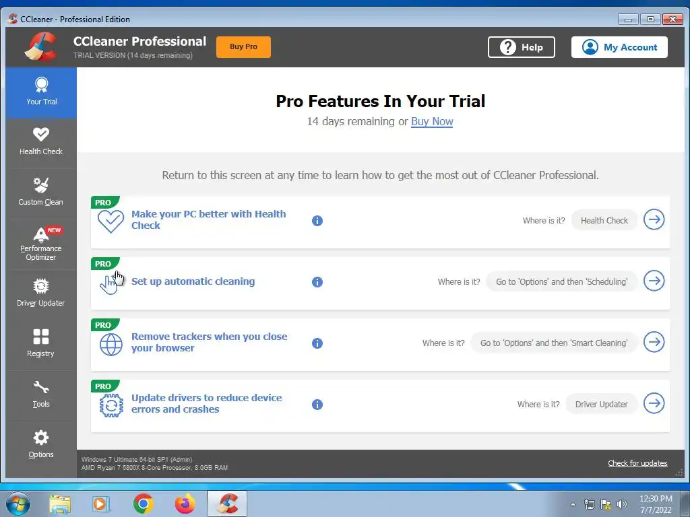Click the info icon for automatic cleaning
The width and height of the screenshot is (690, 517).
(317, 282)
